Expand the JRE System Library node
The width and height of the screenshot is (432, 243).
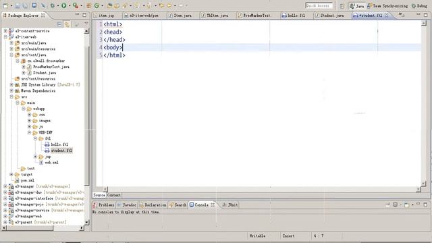[11, 84]
